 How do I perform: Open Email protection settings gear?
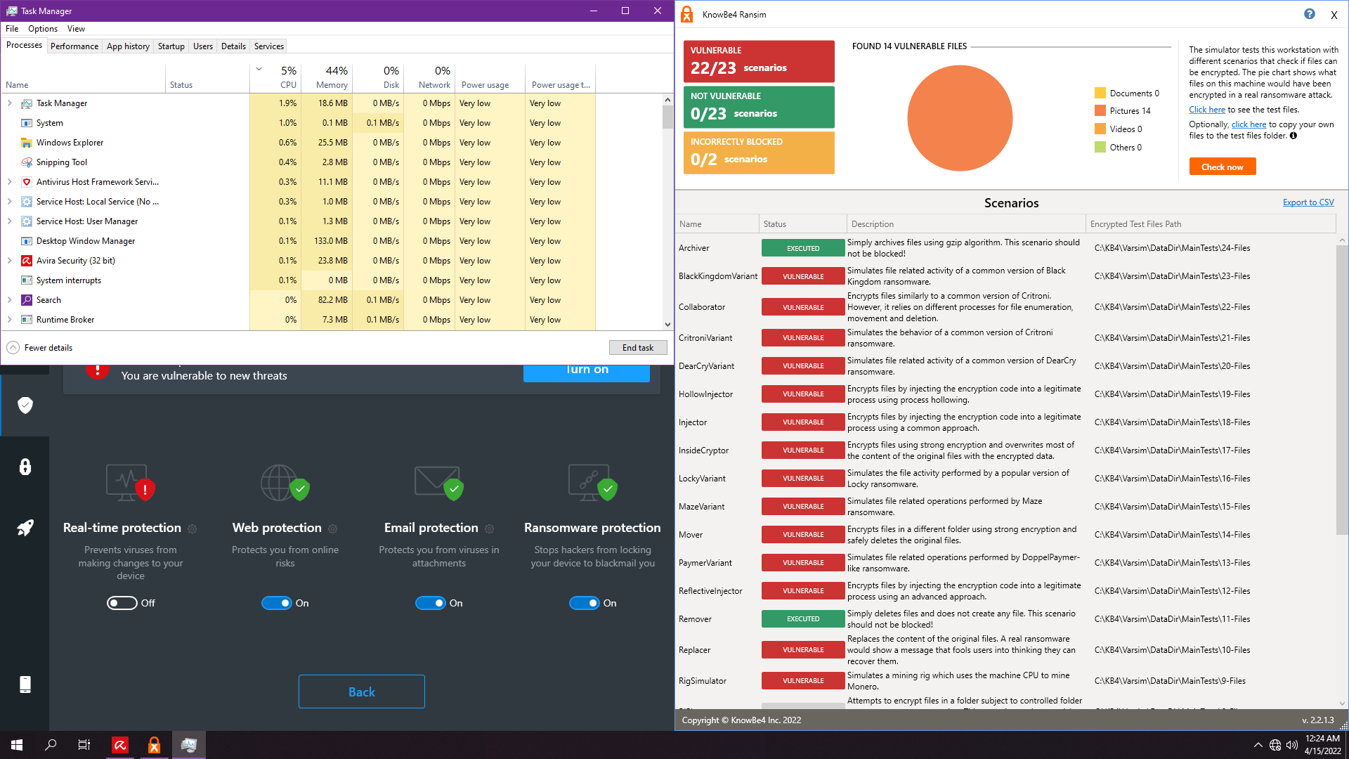(490, 528)
